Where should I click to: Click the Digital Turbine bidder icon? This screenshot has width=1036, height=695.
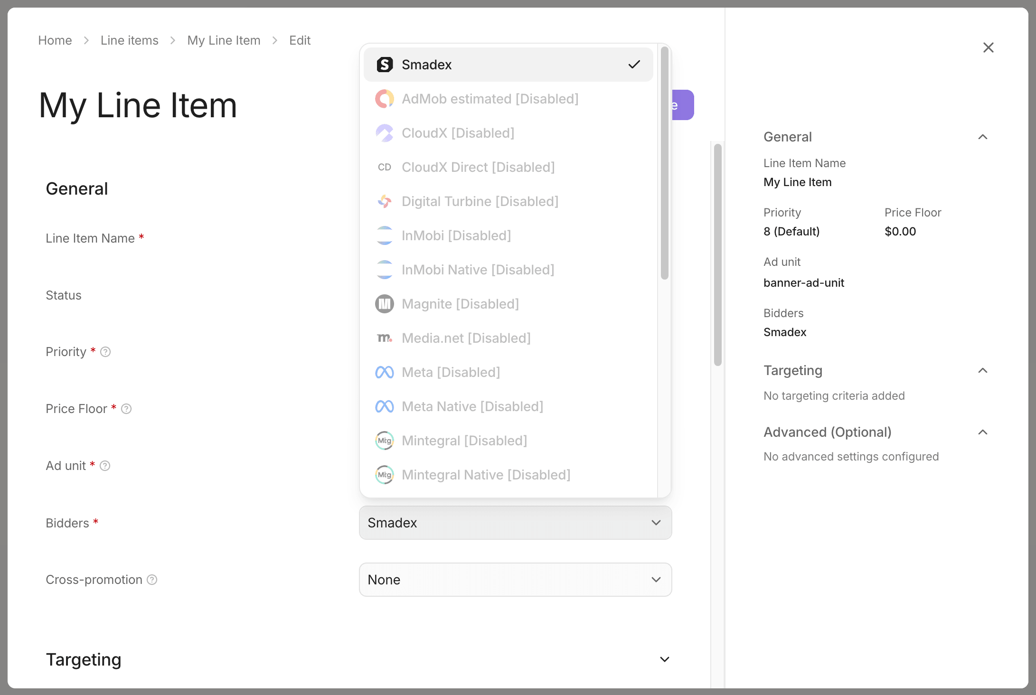(x=385, y=201)
